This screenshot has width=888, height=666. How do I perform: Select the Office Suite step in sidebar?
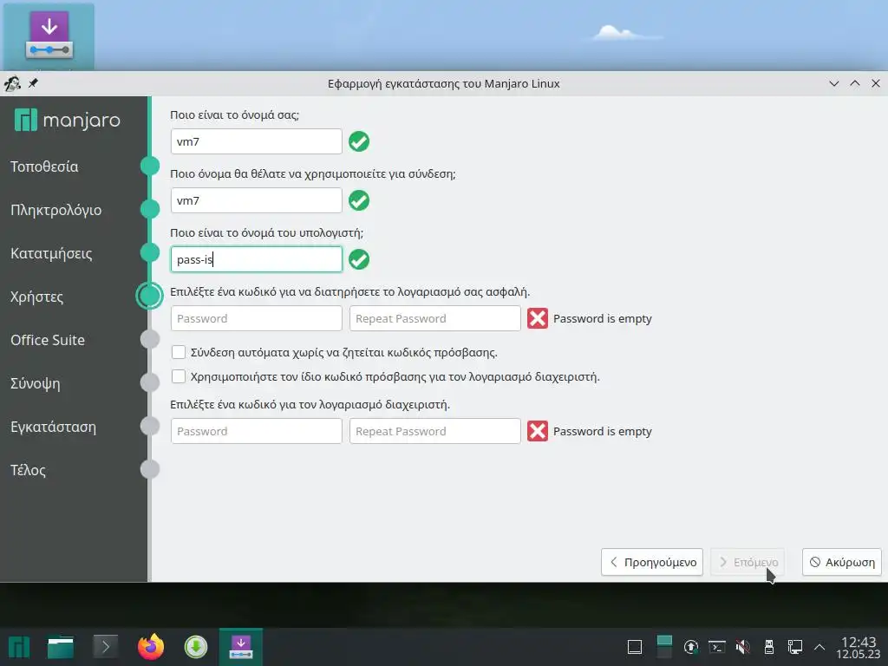(48, 340)
